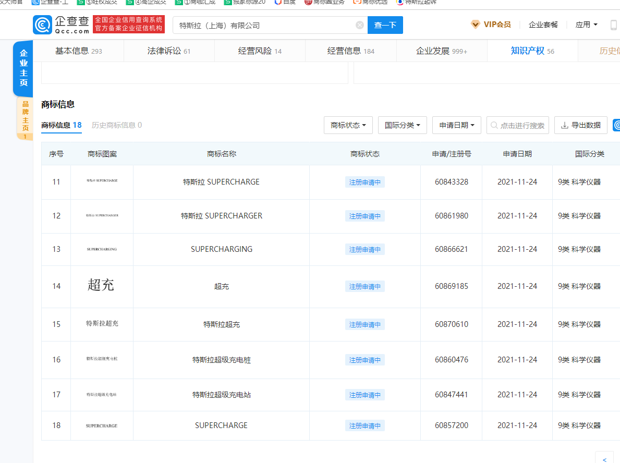Screen dimensions: 620x463
Task: Open the 超充 trademark image
Action: [101, 285]
